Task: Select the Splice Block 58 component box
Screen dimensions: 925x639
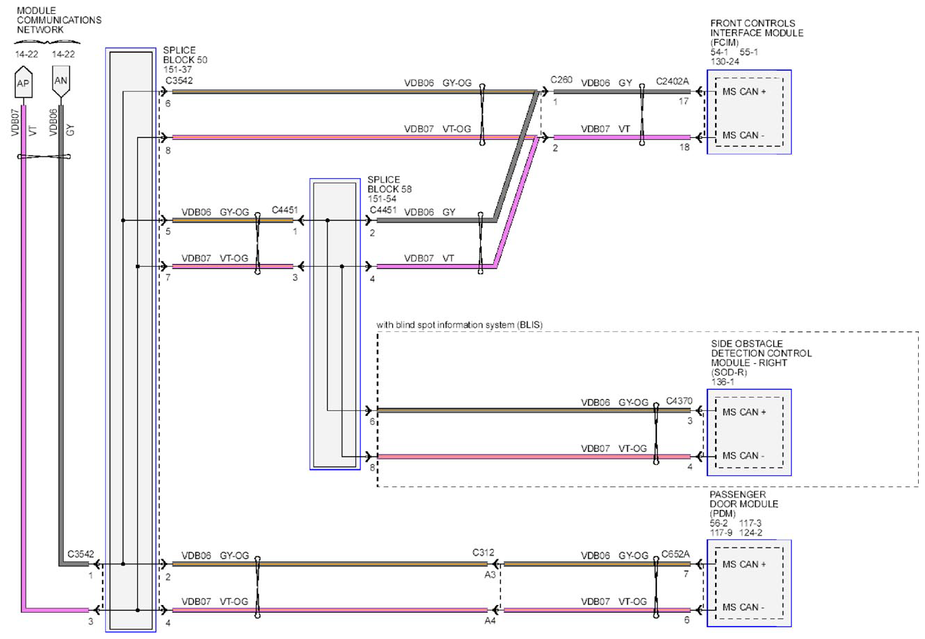Action: pos(335,324)
